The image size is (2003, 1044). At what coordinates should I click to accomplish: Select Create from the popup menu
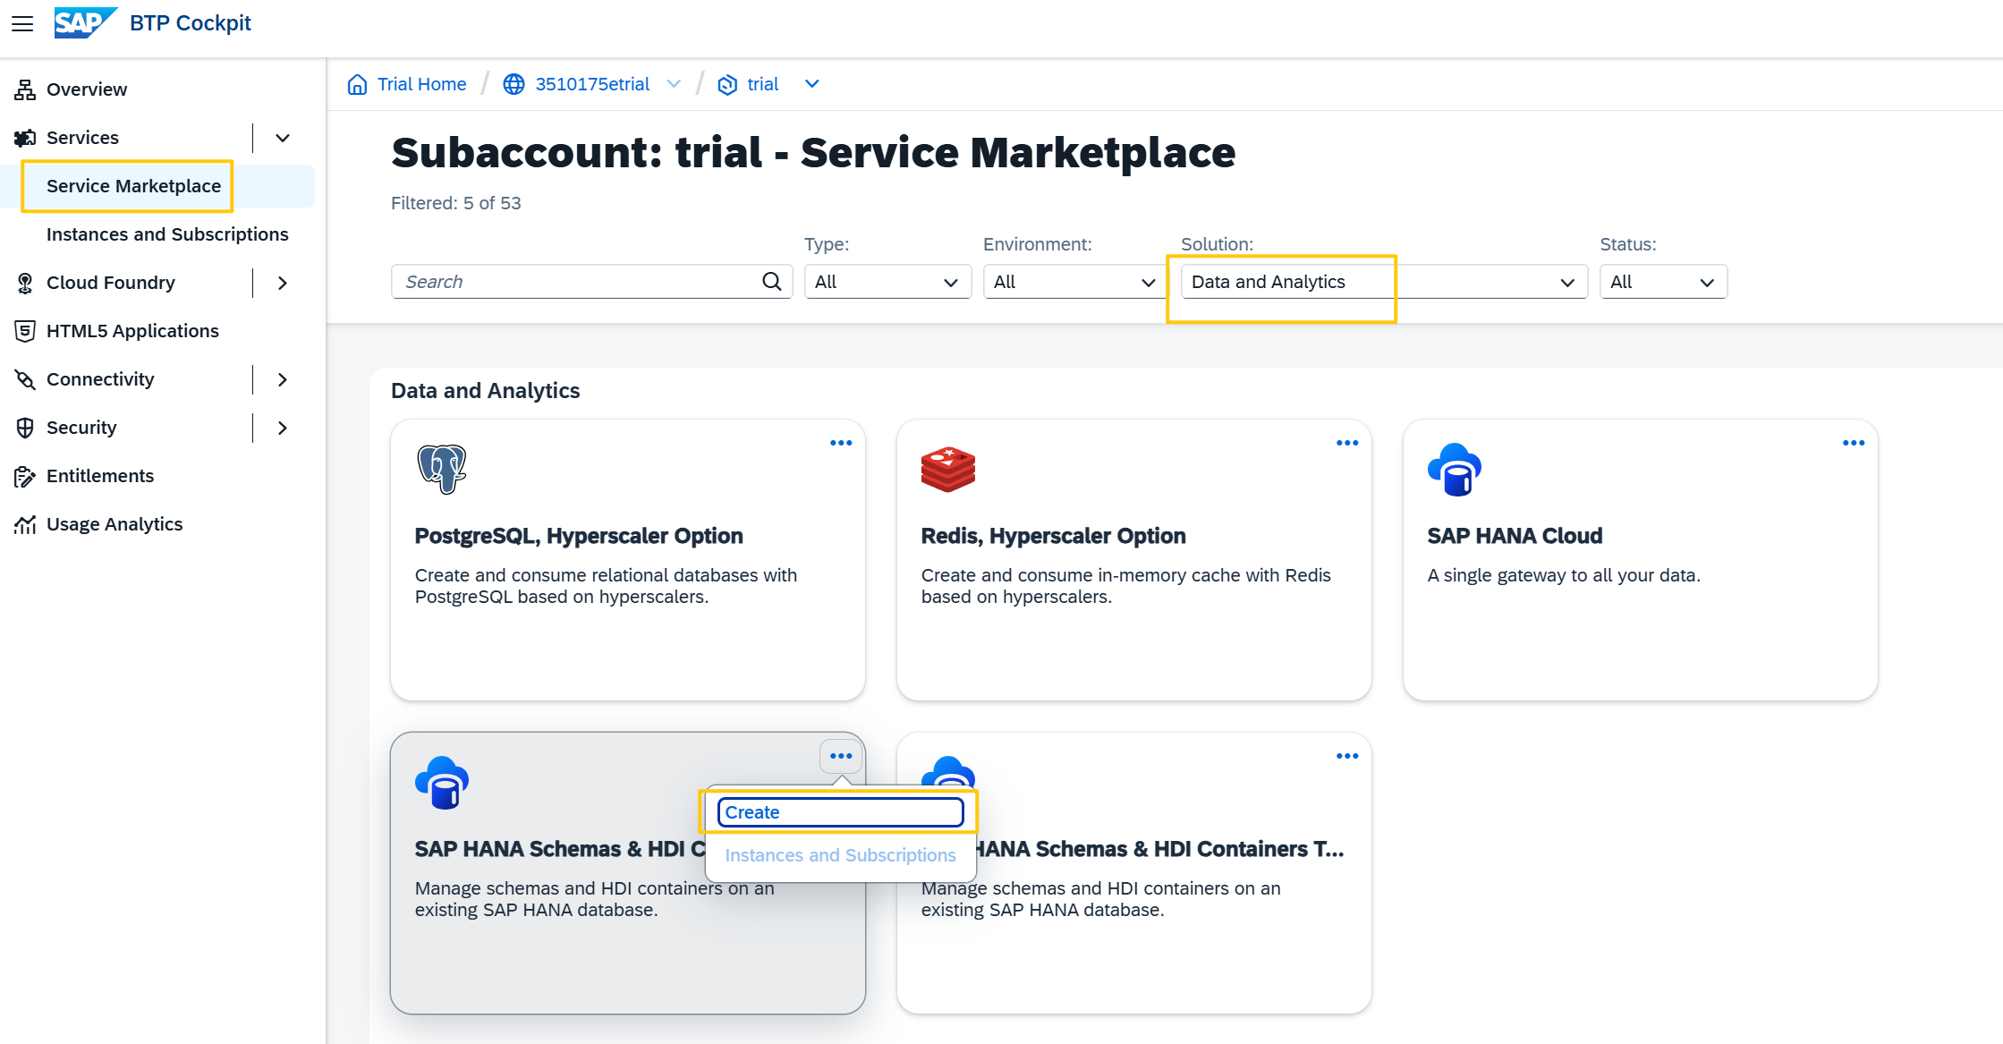(x=840, y=812)
